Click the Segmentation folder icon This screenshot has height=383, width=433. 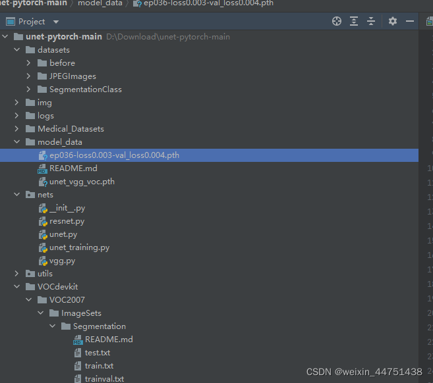pyautogui.click(x=66, y=326)
